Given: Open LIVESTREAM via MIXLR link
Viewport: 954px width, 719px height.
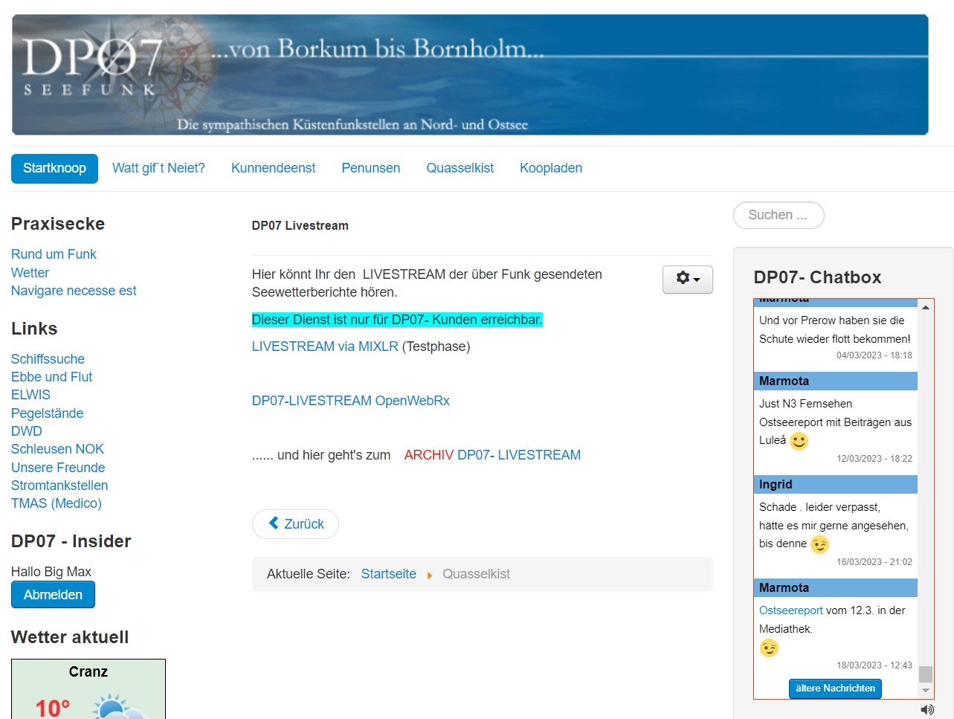Looking at the screenshot, I should pos(325,346).
